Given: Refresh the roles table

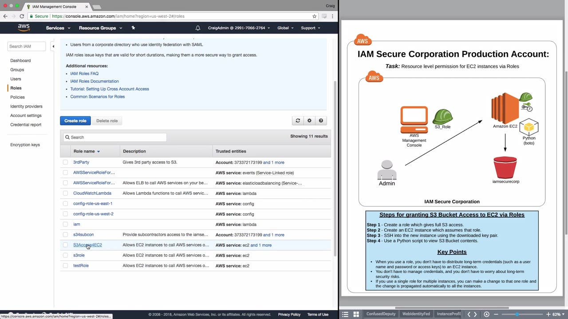Looking at the screenshot, I should 298,121.
